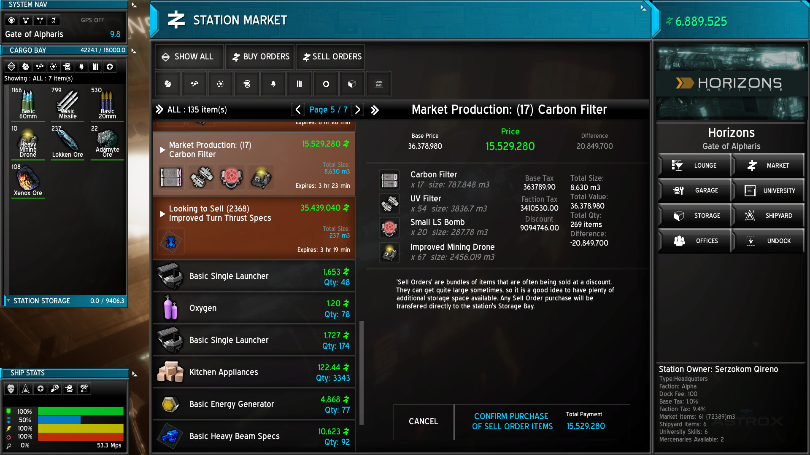The image size is (810, 455).
Task: Select the ore filter icon in market categories
Action: click(167, 84)
